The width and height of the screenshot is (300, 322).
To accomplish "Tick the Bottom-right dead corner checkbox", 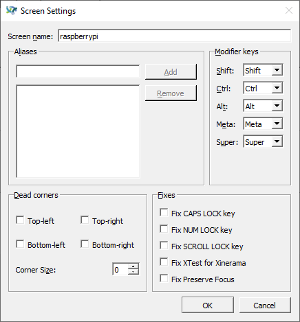I will 85,244.
